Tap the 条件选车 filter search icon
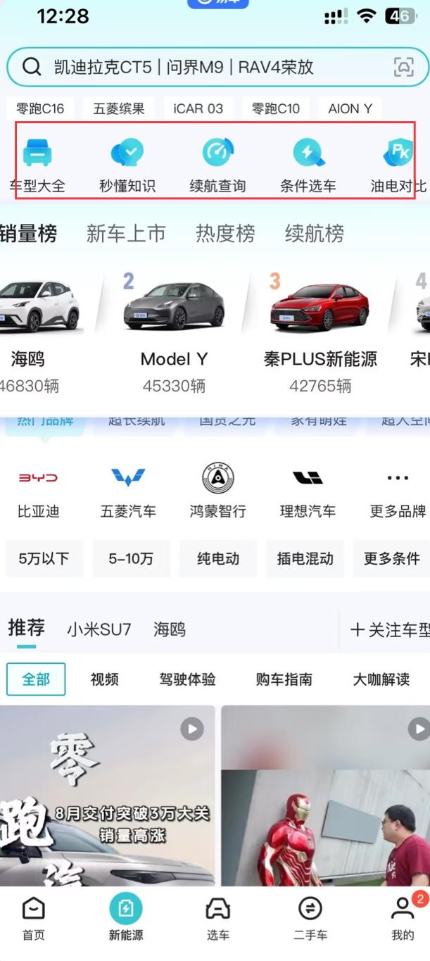Image resolution: width=430 pixels, height=961 pixels. 308,153
